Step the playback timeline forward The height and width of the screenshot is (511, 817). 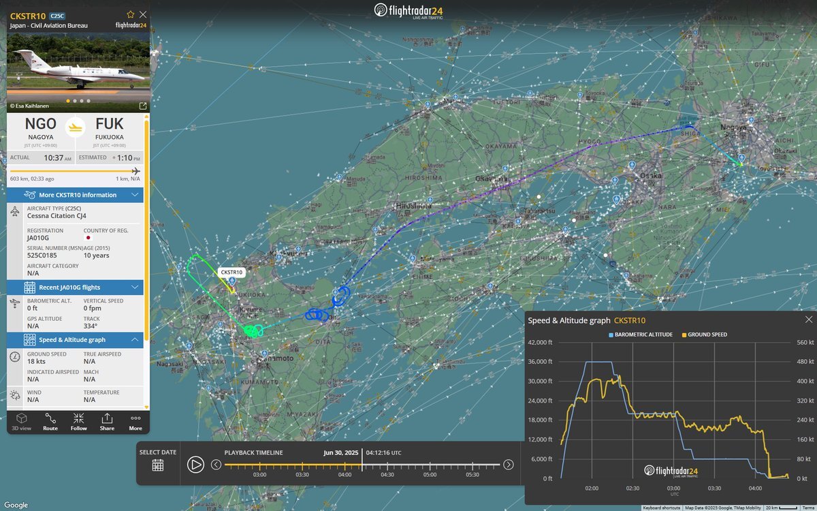tap(508, 465)
